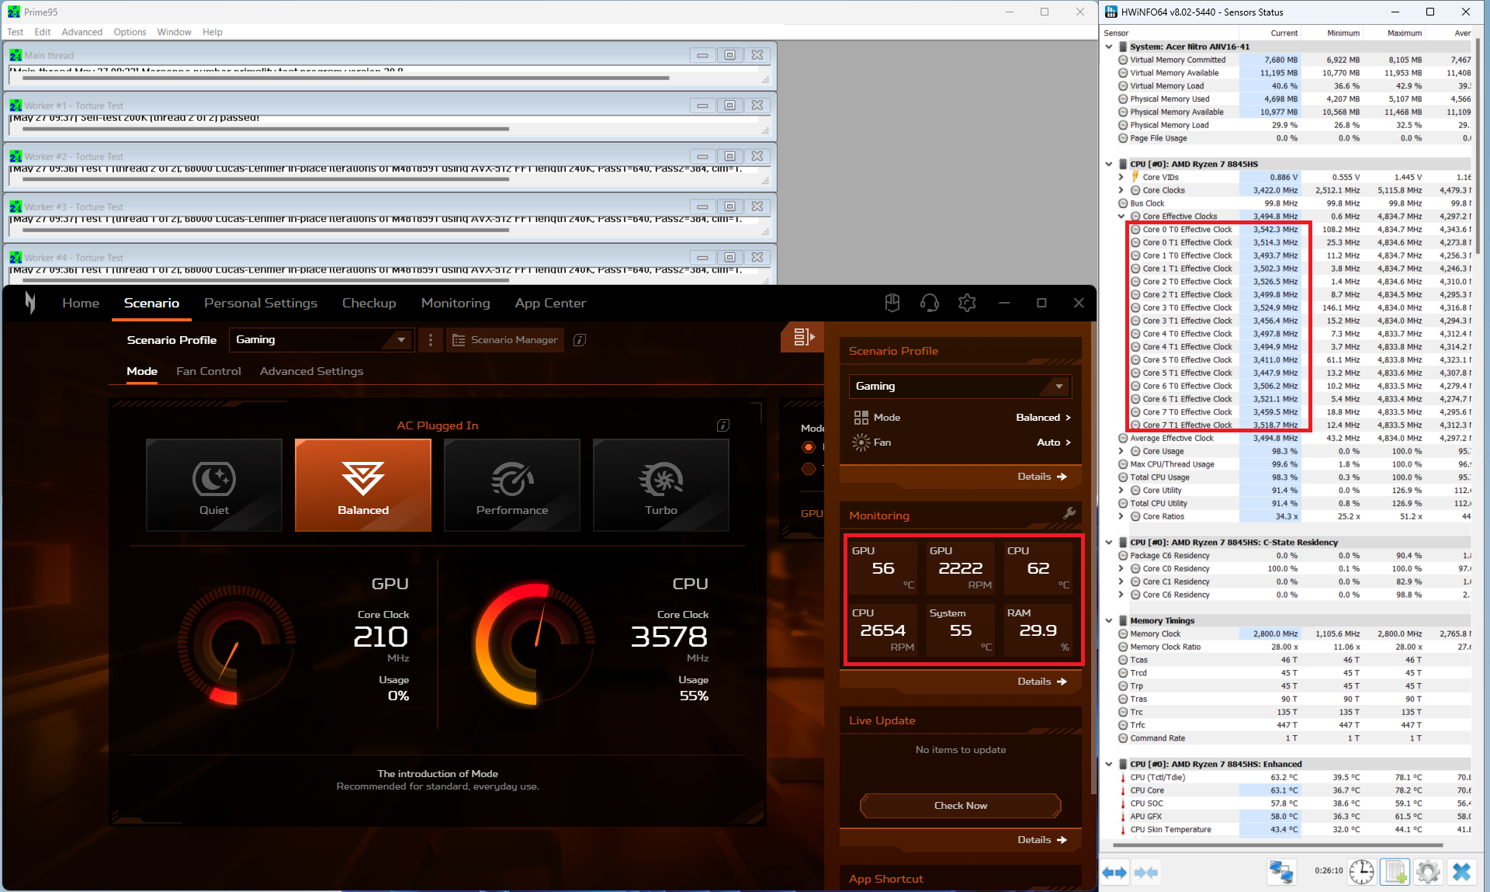1490x892 pixels.
Task: Open the Monitoring tab in NitroSense
Action: coord(456,303)
